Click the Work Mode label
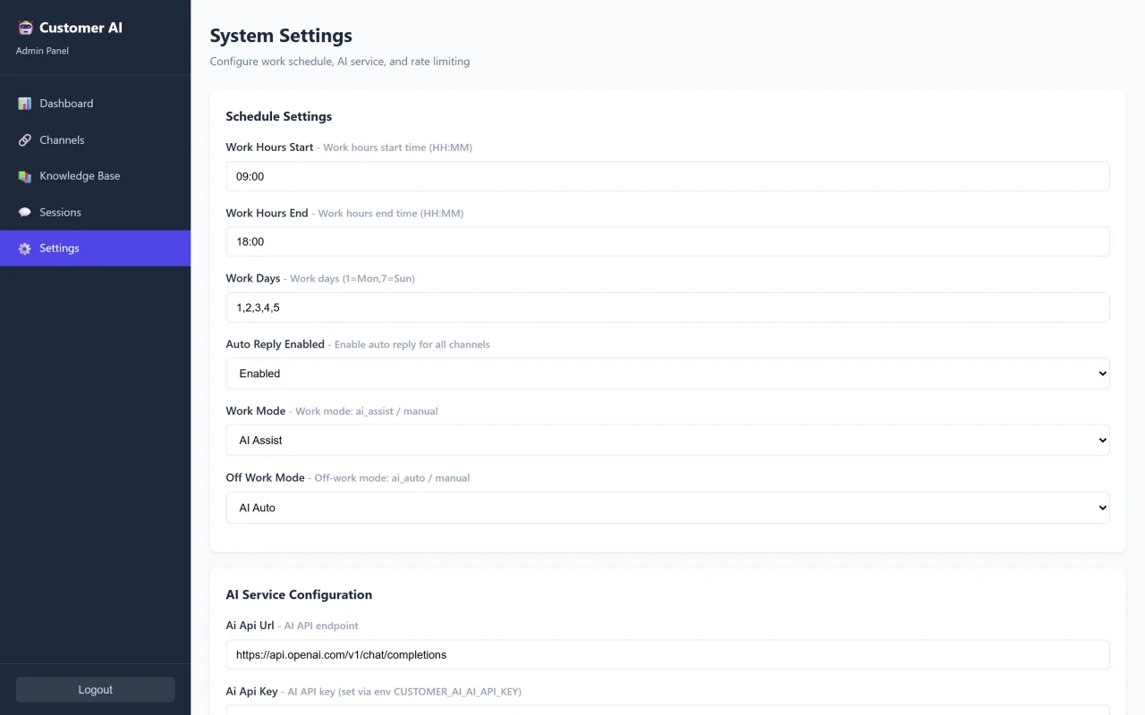Image resolution: width=1145 pixels, height=715 pixels. coord(256,411)
